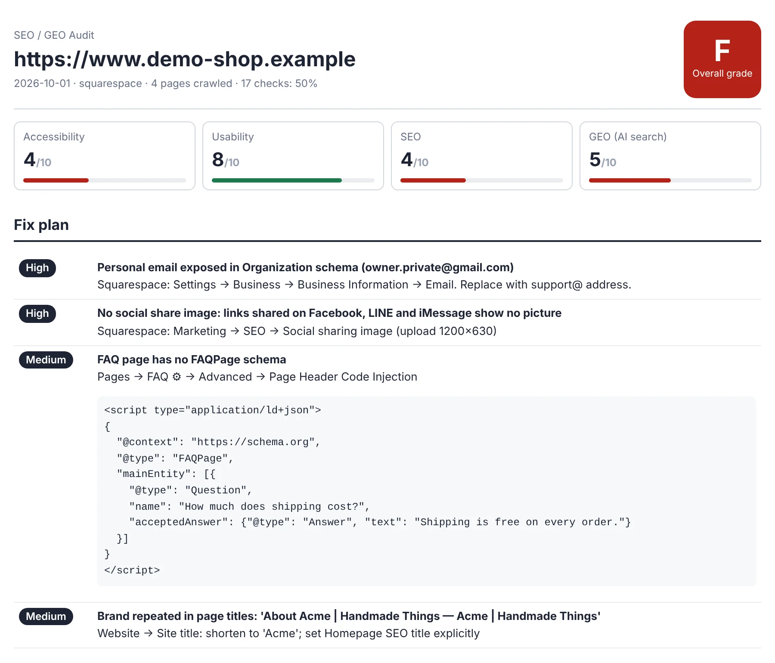This screenshot has width=775, height=663.
Task: Click the "@context" schema.org code line
Action: click(218, 442)
